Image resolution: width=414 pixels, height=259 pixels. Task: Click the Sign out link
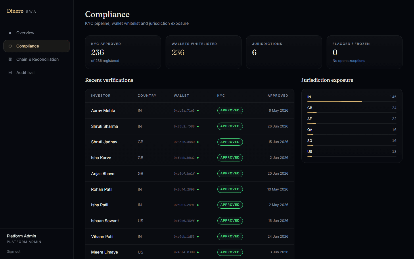point(14,252)
